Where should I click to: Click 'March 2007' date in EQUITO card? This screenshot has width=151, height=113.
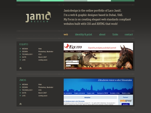42,57
